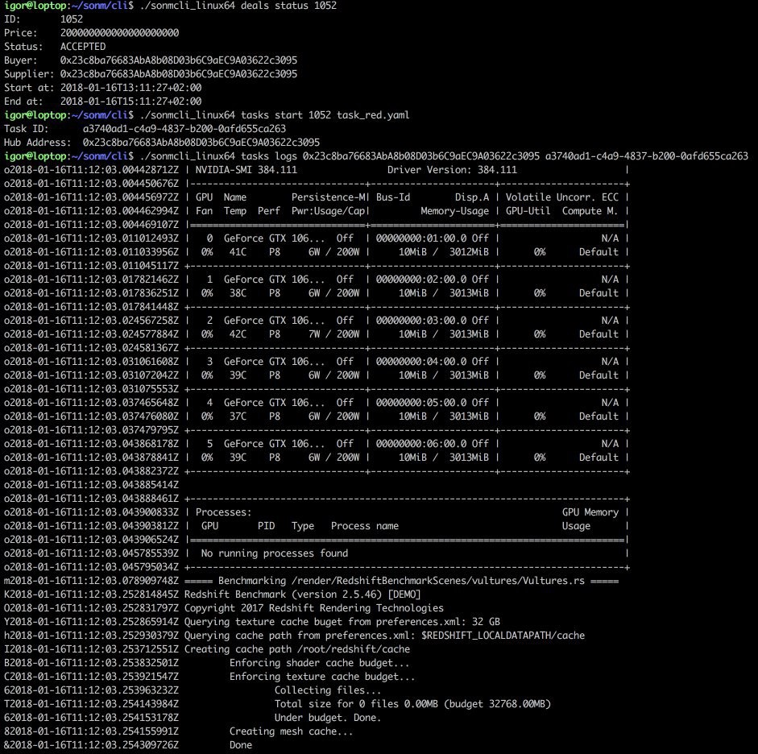Screen dimensions: 758x754
Task: Click the Hub Address value
Action: coord(201,143)
